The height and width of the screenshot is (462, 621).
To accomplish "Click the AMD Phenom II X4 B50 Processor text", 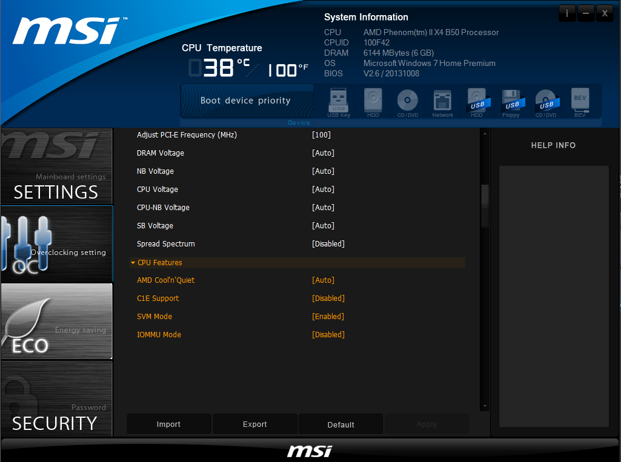I will pyautogui.click(x=431, y=33).
